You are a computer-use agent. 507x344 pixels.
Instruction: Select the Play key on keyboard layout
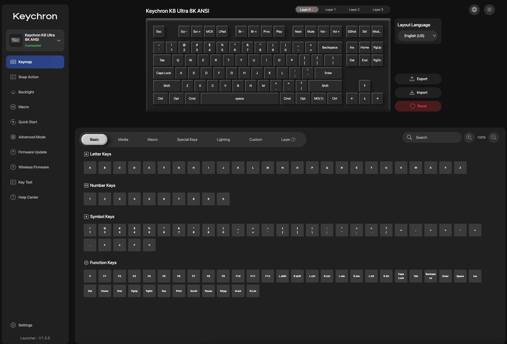[279, 32]
